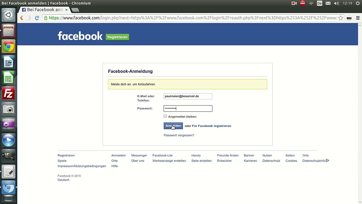Open Google Chrome from the launcher
Image resolution: width=362 pixels, height=204 pixels.
click(8, 46)
